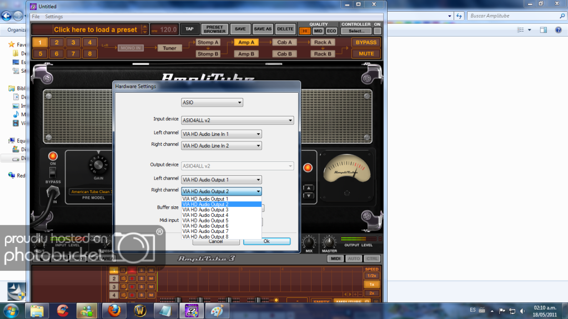Open the Settings menu
This screenshot has width=568, height=319.
(54, 17)
